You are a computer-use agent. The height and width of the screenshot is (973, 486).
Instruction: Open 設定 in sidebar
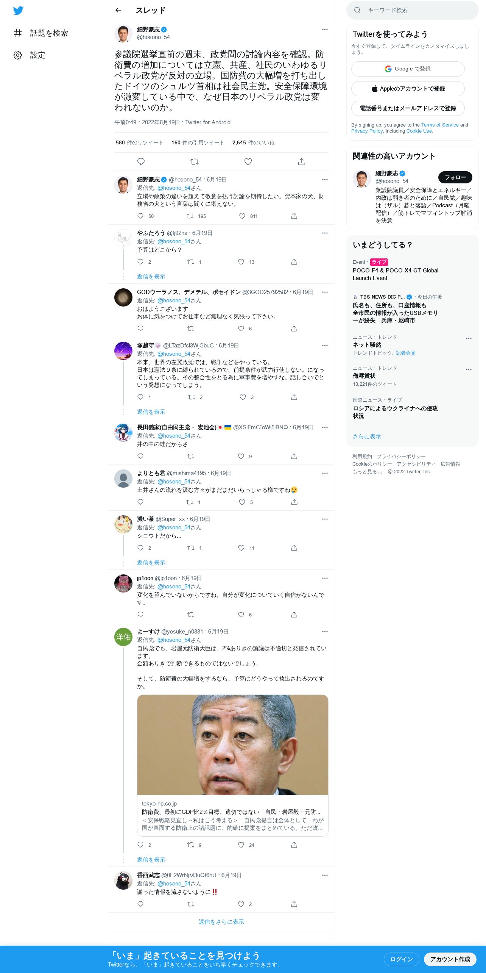point(30,55)
